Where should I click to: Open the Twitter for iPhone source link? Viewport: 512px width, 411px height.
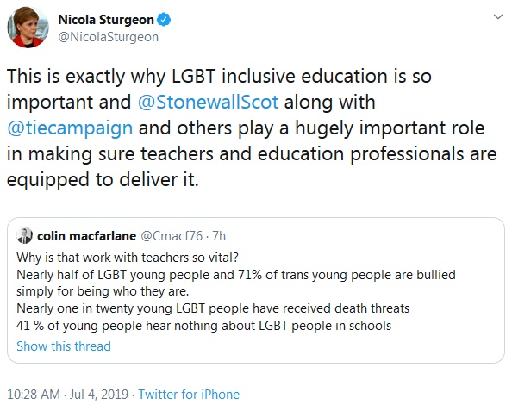(189, 395)
